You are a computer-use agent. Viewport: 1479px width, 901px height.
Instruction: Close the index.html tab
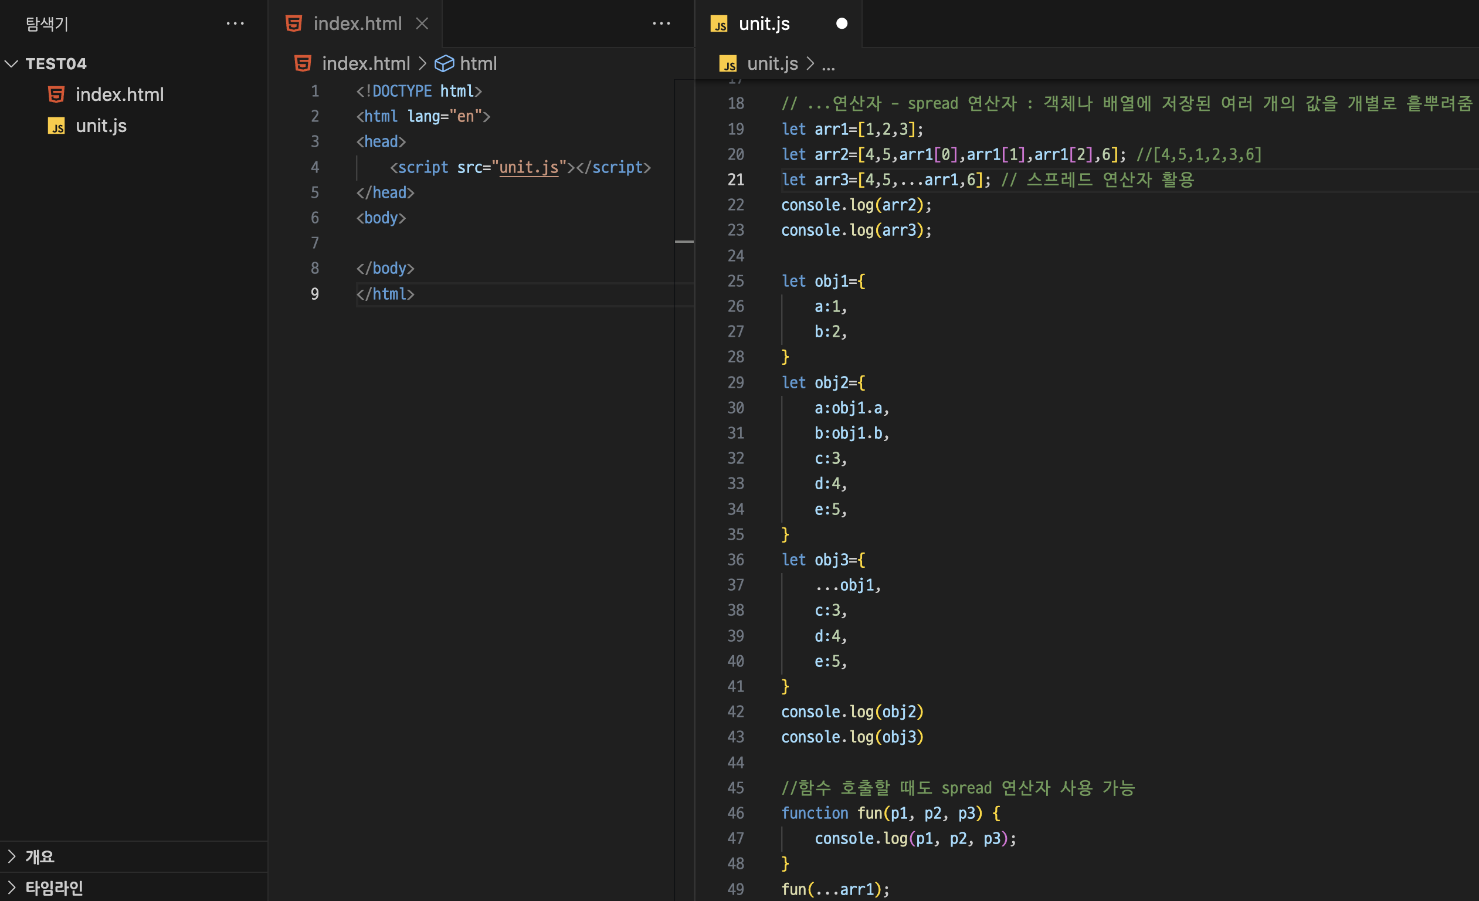422,23
